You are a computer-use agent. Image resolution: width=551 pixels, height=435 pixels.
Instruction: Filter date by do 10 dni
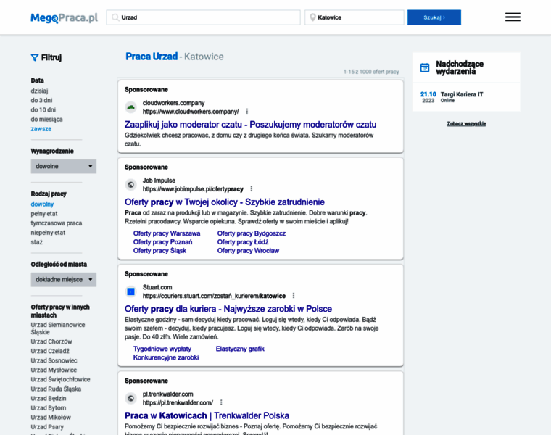[x=43, y=110]
